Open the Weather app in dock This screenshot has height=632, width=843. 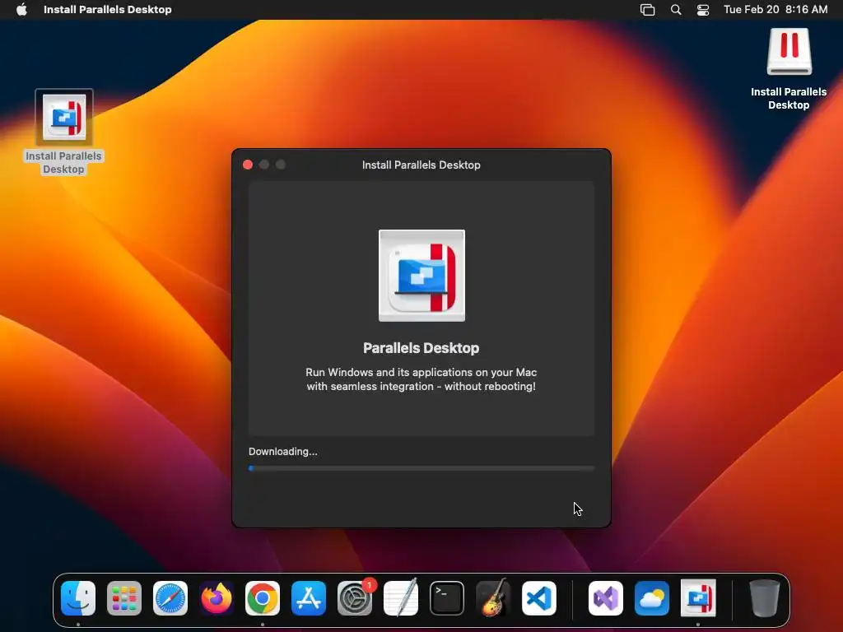652,598
